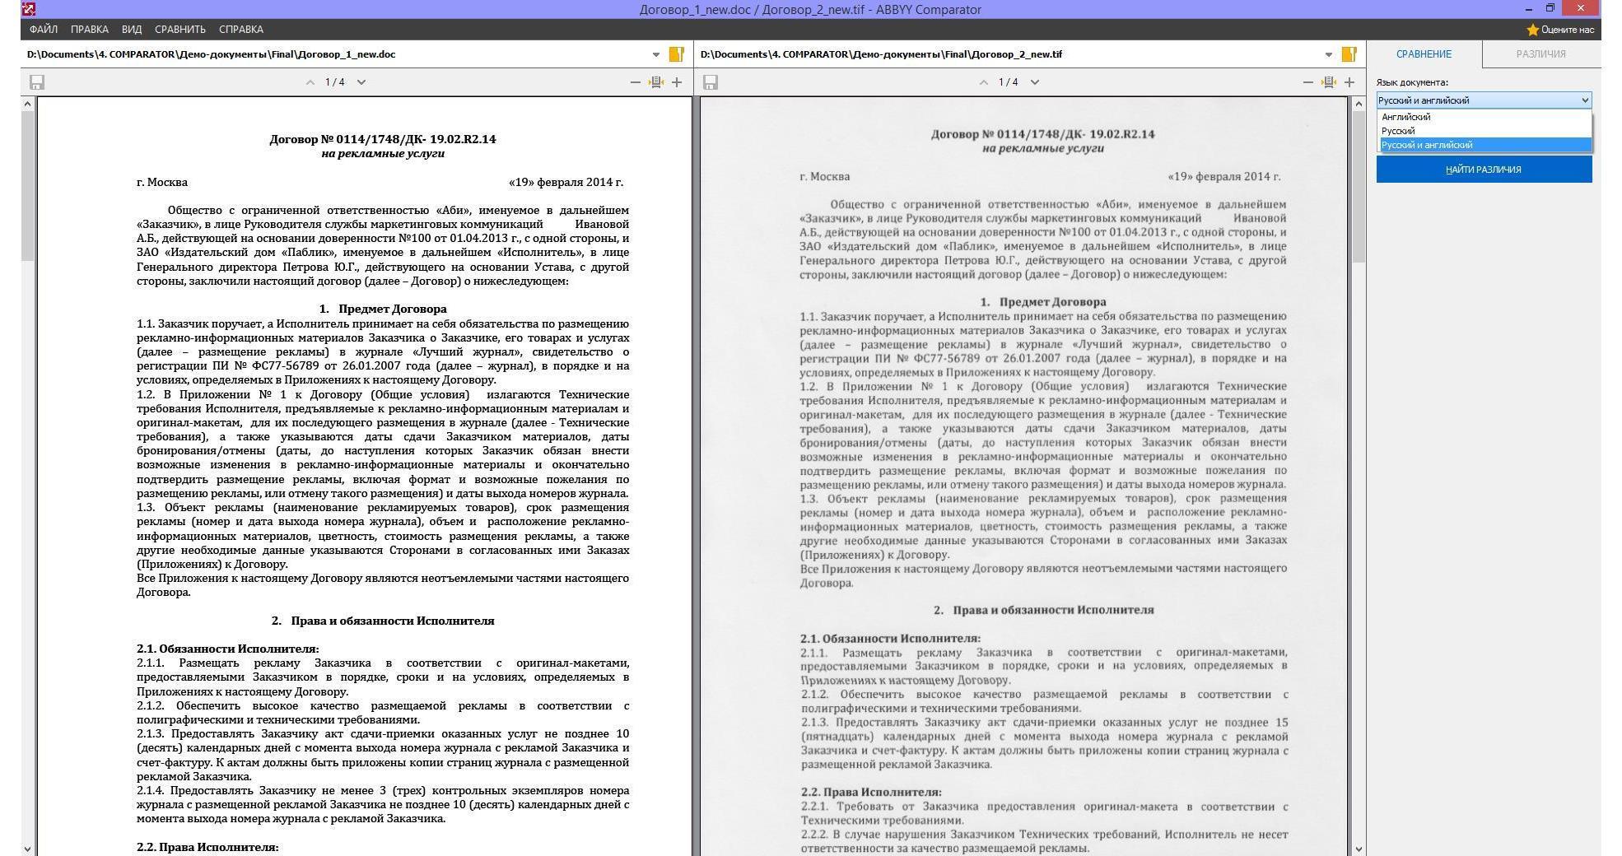
Task: Fit left document to width
Action: coord(655,82)
